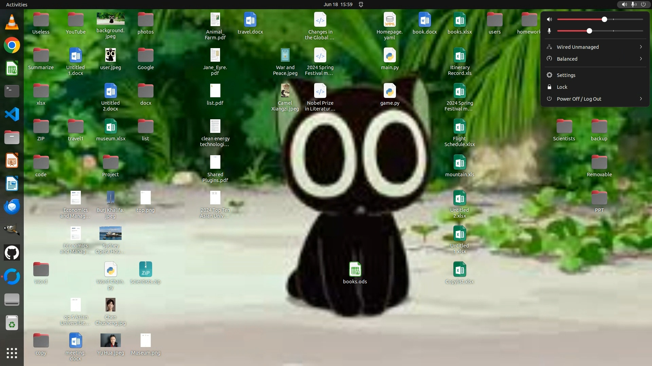Expand the Wired Unmanaged submenu arrow
The width and height of the screenshot is (652, 366).
(640, 47)
